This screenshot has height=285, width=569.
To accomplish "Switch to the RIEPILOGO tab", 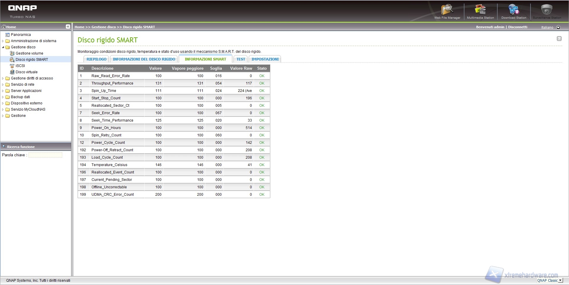I will point(96,59).
